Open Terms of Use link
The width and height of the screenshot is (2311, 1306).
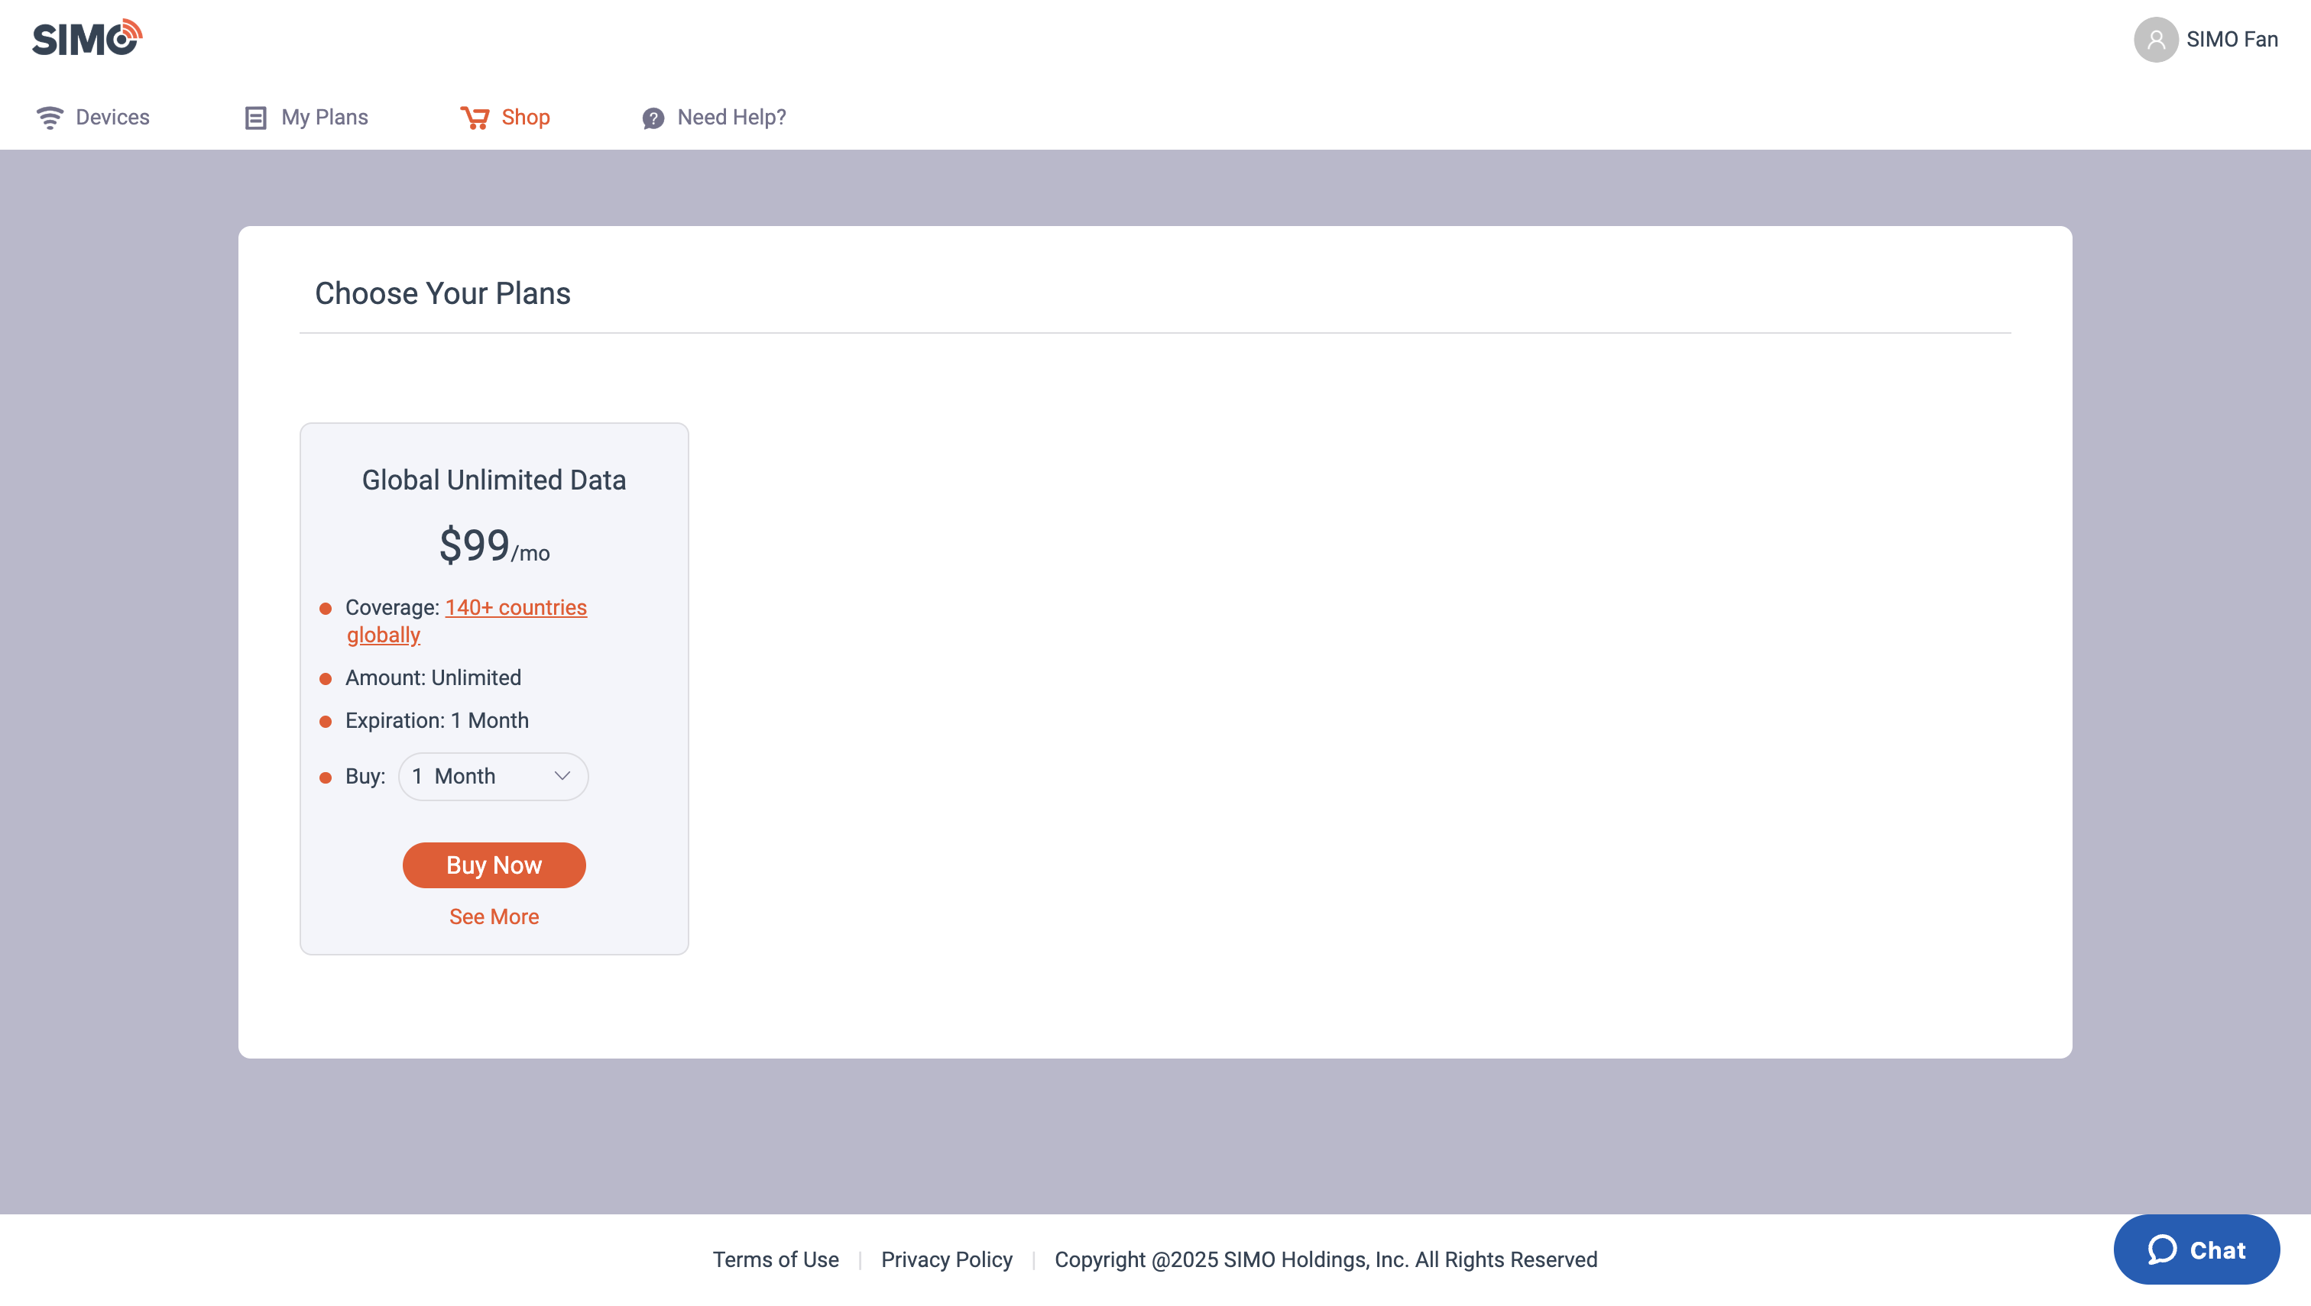pos(776,1260)
